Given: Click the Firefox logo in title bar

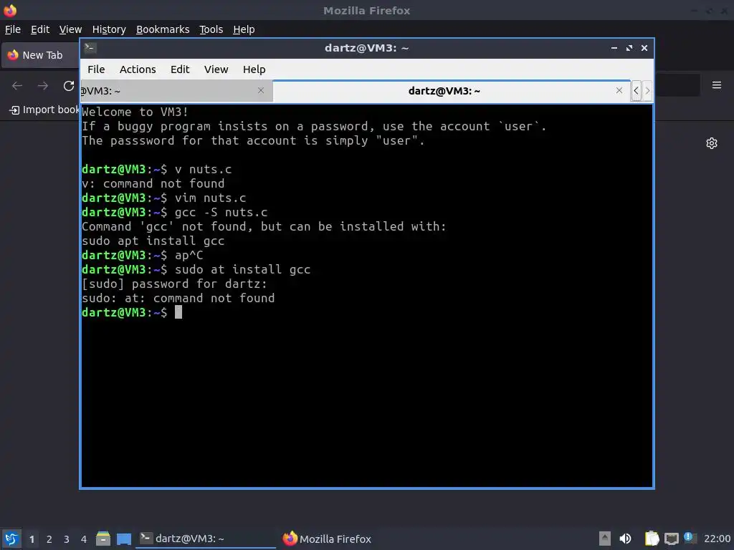Looking at the screenshot, I should pos(10,10).
